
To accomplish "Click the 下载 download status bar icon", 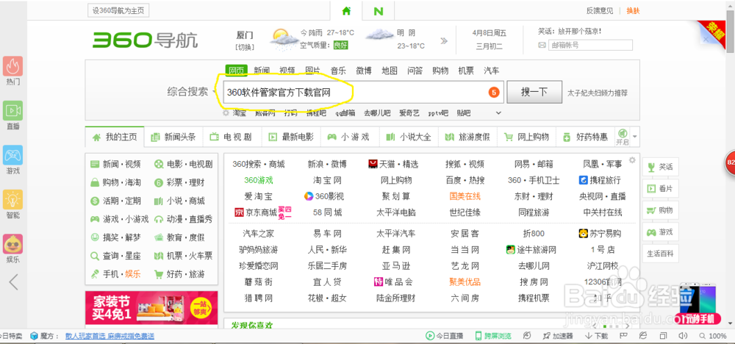I will coord(597,336).
